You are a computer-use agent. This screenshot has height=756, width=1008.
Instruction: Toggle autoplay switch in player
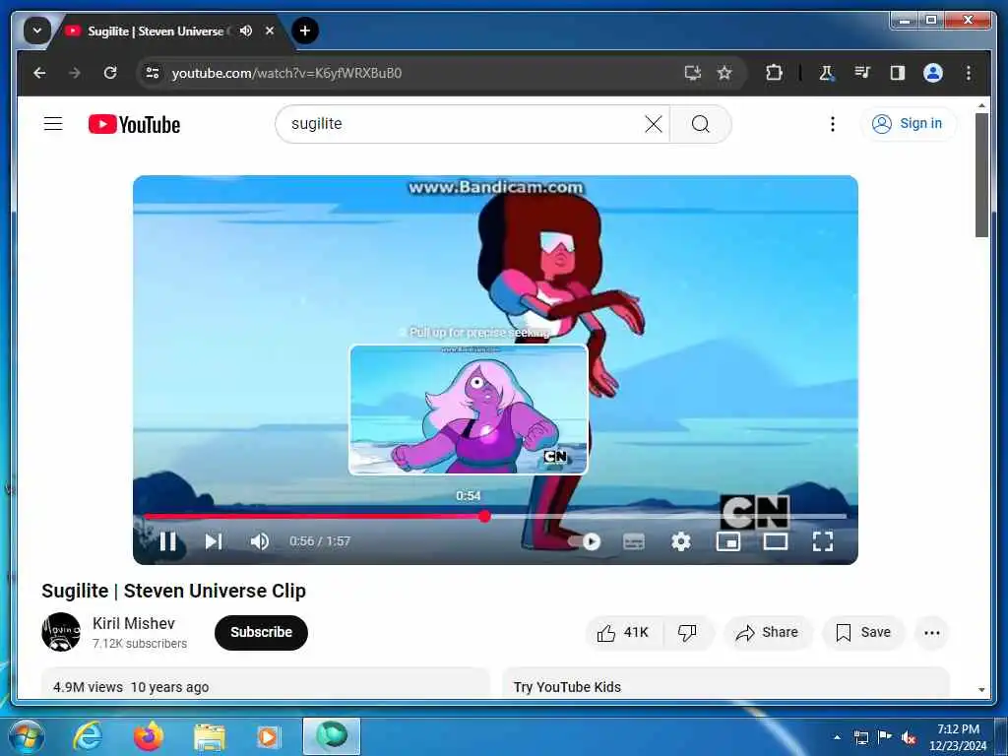click(x=585, y=541)
